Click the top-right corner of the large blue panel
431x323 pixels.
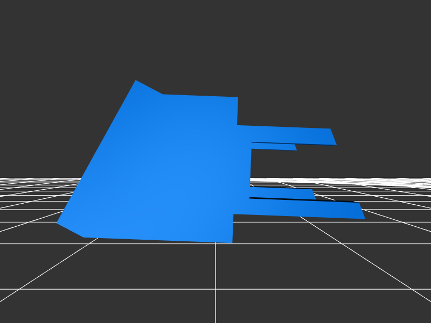(x=237, y=98)
